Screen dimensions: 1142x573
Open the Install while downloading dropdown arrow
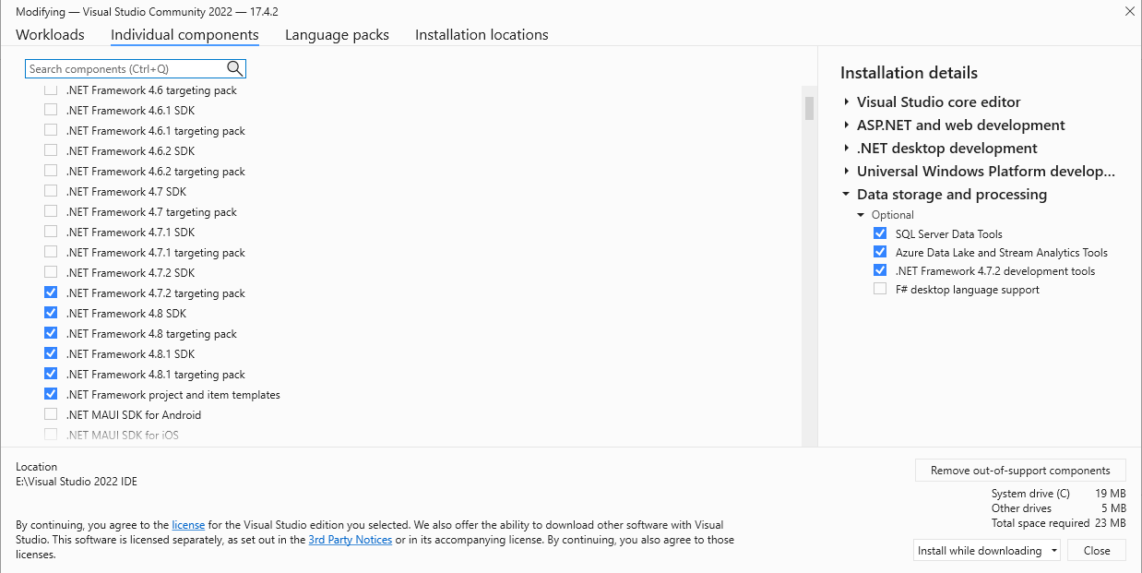1053,551
